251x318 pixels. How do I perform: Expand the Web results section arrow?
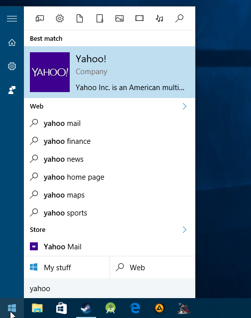tap(184, 106)
